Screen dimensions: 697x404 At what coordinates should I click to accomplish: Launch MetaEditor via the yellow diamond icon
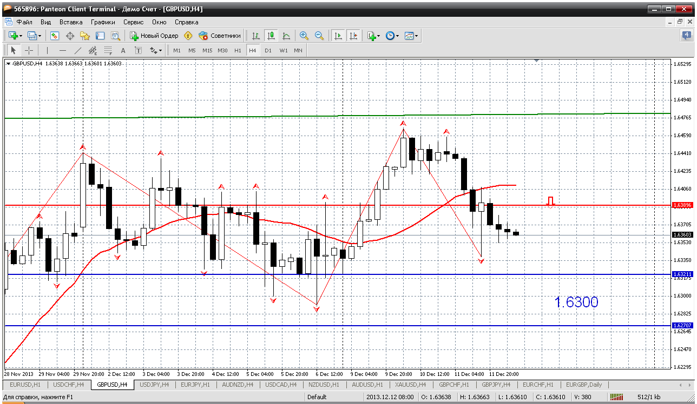tap(188, 36)
